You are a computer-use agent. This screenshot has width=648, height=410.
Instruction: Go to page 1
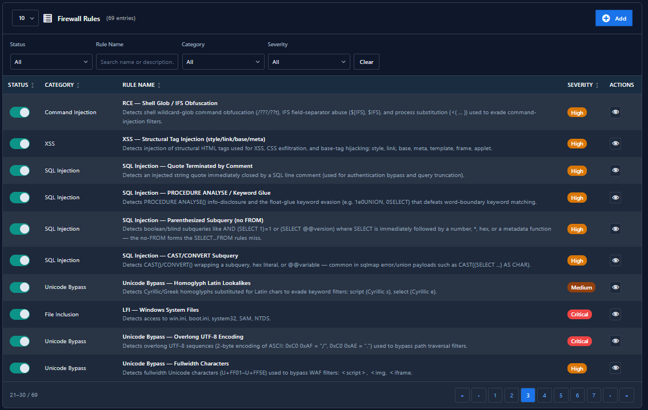(x=495, y=395)
